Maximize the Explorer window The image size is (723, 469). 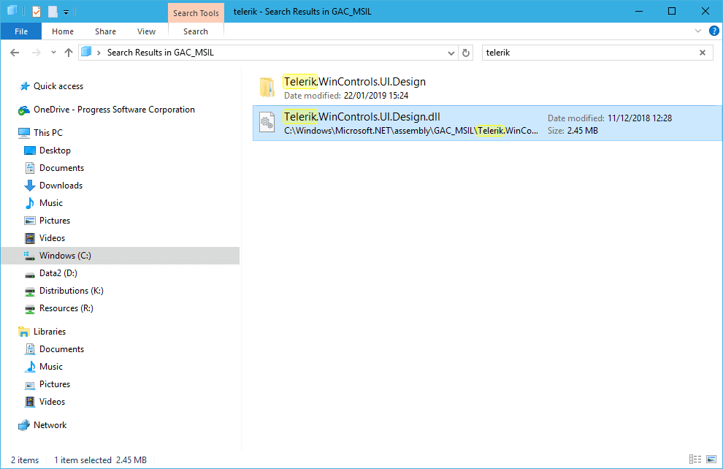coord(672,11)
